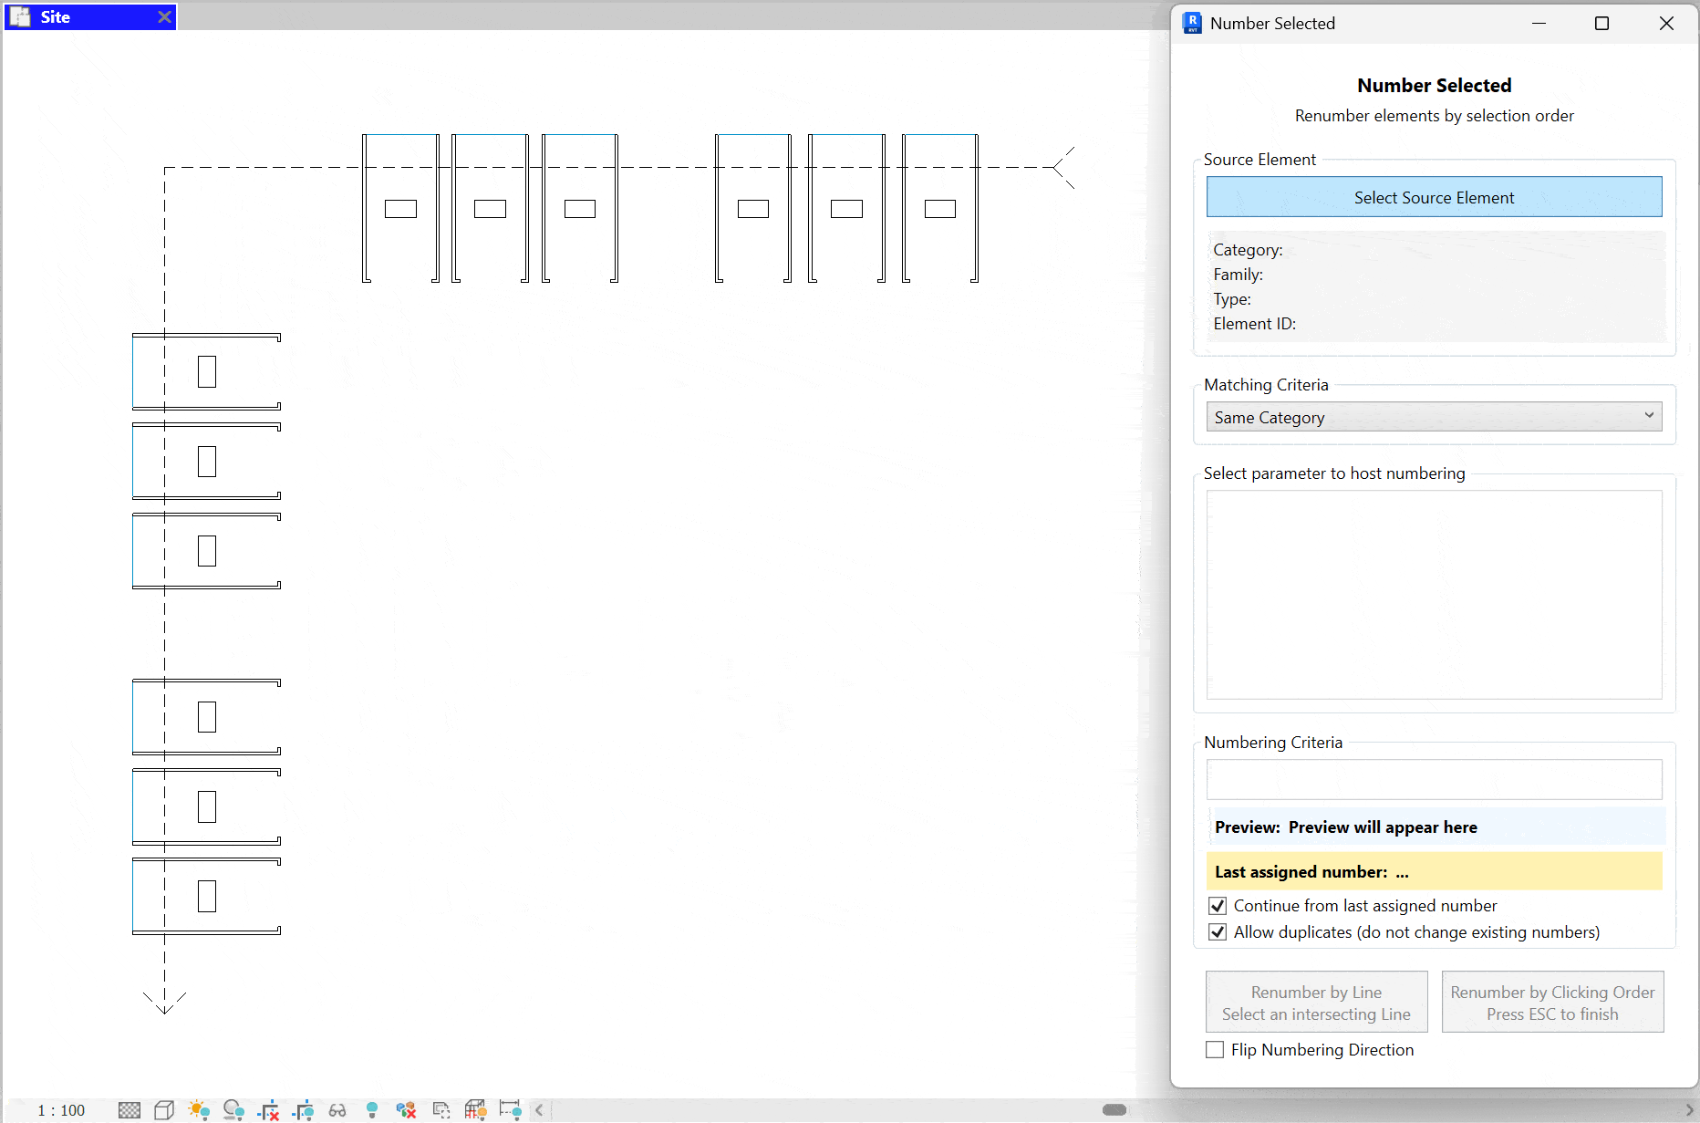Enable the Crop View icon
Image resolution: width=1700 pixels, height=1123 pixels.
[x=268, y=1109]
